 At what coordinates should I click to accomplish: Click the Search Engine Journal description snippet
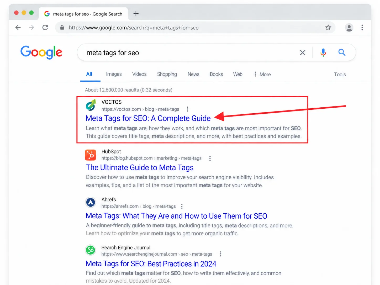[x=183, y=277]
